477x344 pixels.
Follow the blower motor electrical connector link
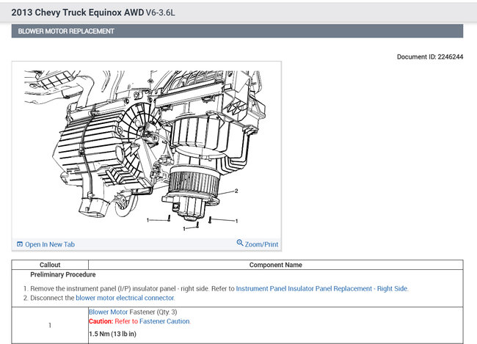pyautogui.click(x=125, y=299)
